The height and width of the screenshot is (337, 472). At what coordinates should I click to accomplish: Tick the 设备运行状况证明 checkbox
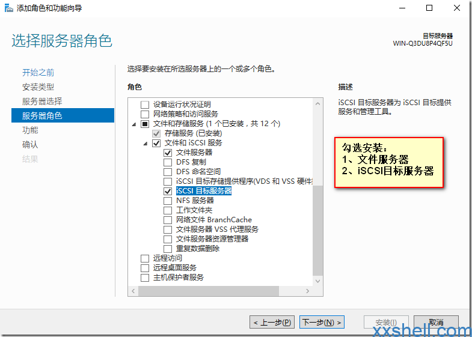point(145,105)
